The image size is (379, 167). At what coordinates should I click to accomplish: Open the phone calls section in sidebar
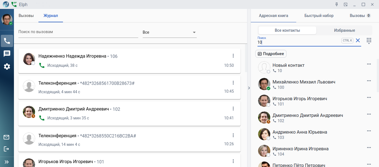pos(7,41)
